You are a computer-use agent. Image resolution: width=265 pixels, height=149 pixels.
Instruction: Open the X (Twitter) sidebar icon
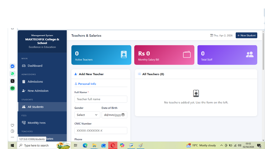pyautogui.click(x=12, y=81)
